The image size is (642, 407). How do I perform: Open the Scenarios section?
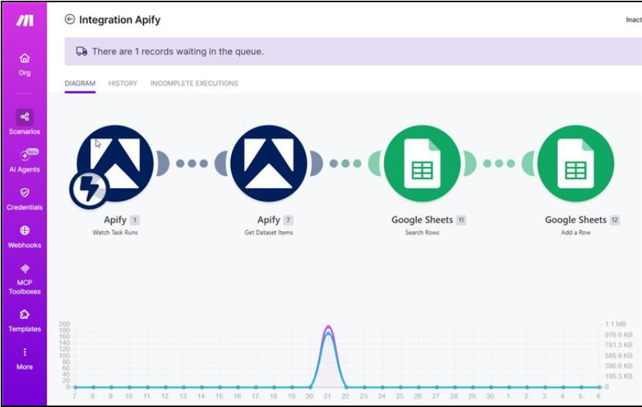(x=25, y=122)
